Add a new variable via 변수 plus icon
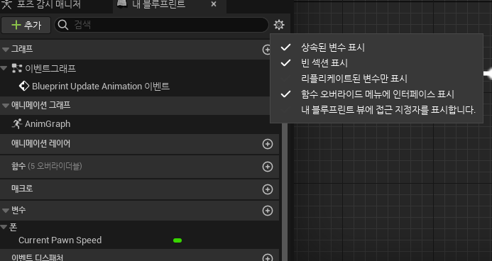492x261 pixels. point(268,211)
